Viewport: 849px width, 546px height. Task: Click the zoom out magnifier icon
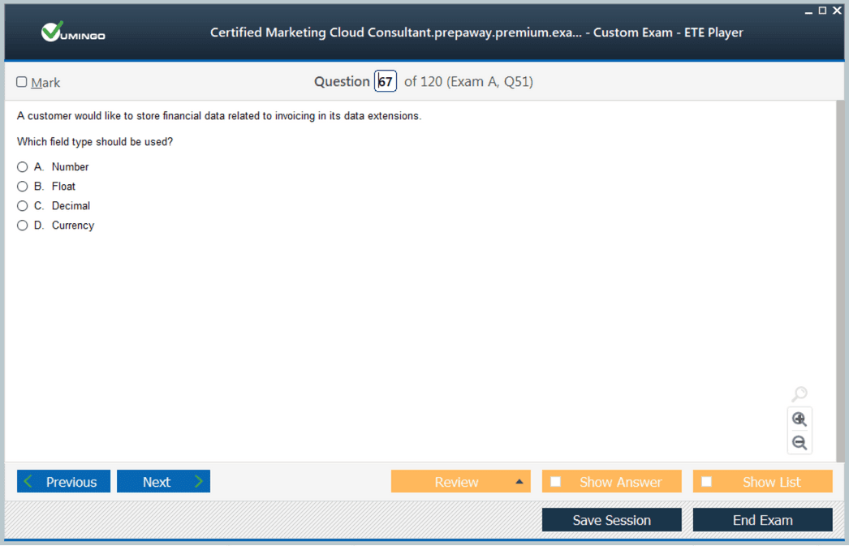pos(799,443)
